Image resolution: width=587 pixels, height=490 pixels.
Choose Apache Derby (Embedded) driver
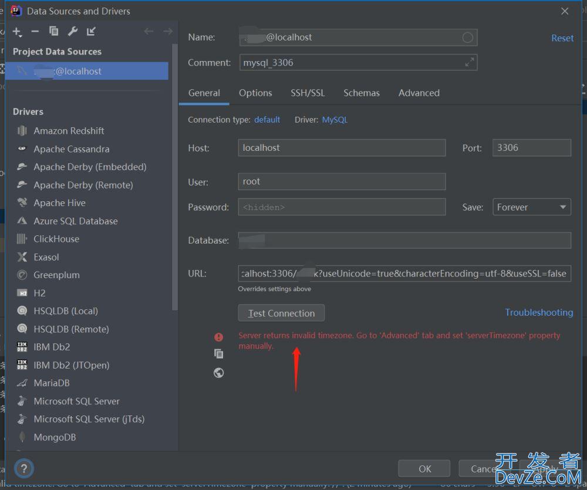pyautogui.click(x=90, y=167)
